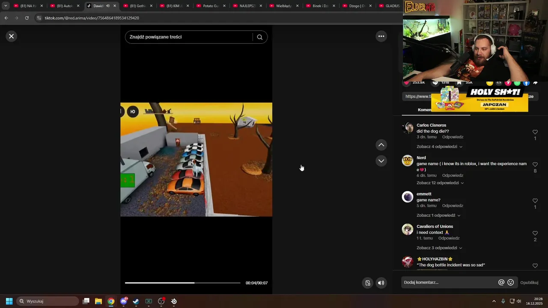Image resolution: width=548 pixels, height=308 pixels.
Task: Show hidden system tray icons chevron
Action: 494,301
